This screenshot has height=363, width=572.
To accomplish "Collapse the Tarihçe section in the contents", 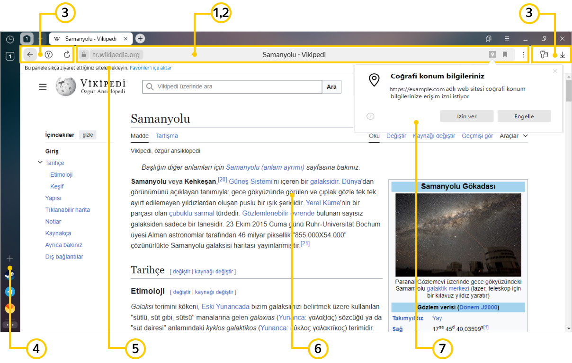I will click(40, 163).
